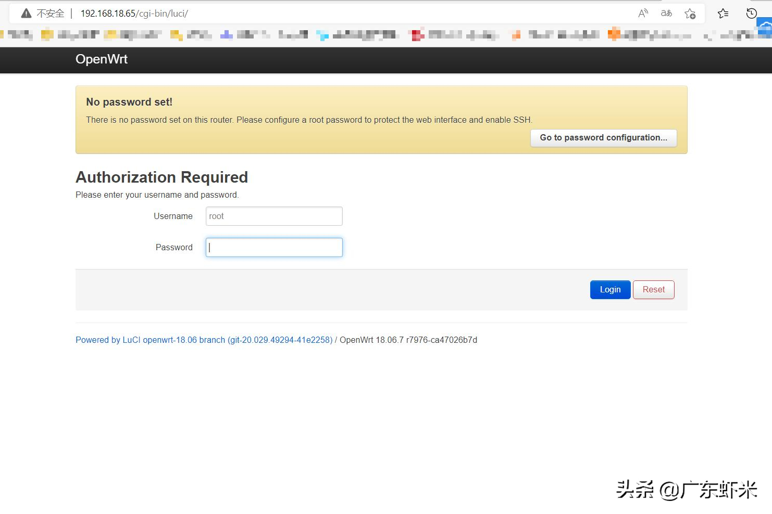Focus the Password input field
772x514 pixels.
pyautogui.click(x=274, y=248)
